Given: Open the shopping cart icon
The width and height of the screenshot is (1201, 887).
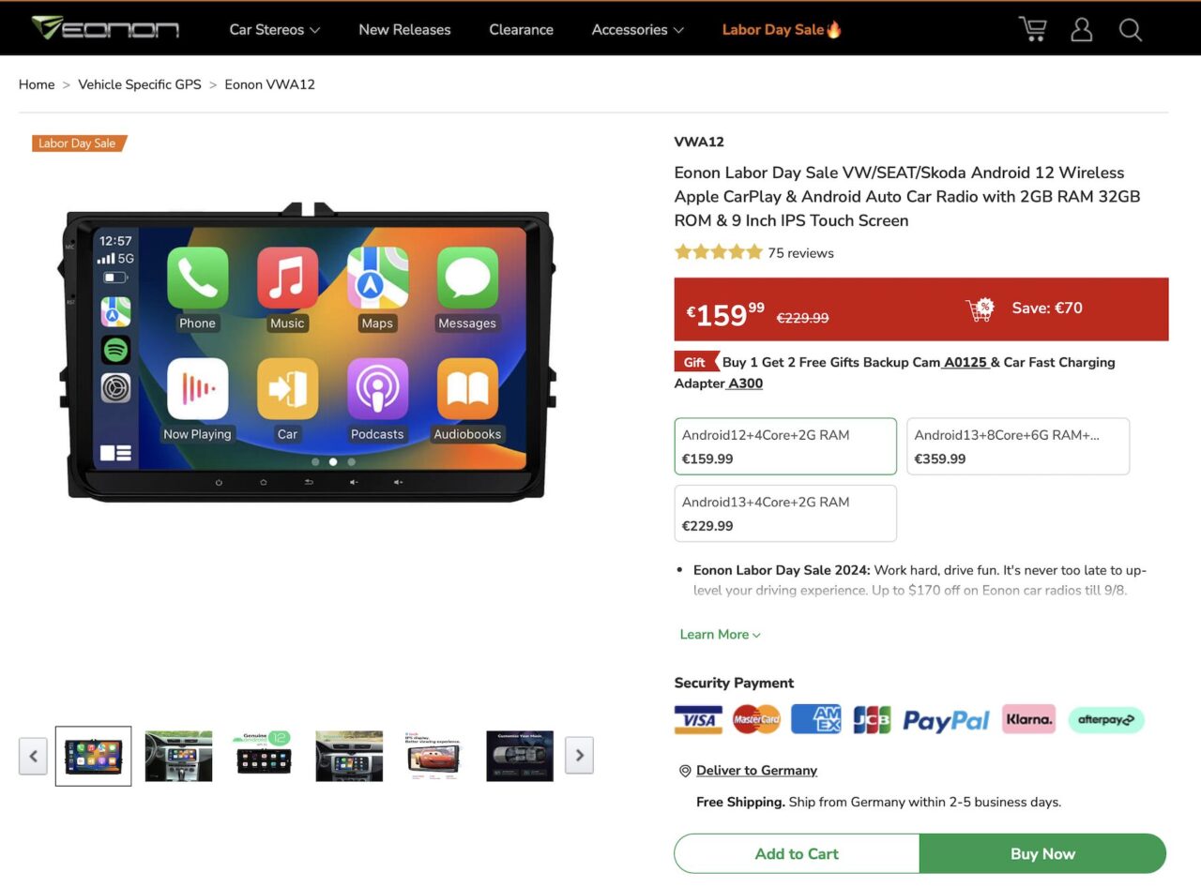Looking at the screenshot, I should [x=1033, y=29].
